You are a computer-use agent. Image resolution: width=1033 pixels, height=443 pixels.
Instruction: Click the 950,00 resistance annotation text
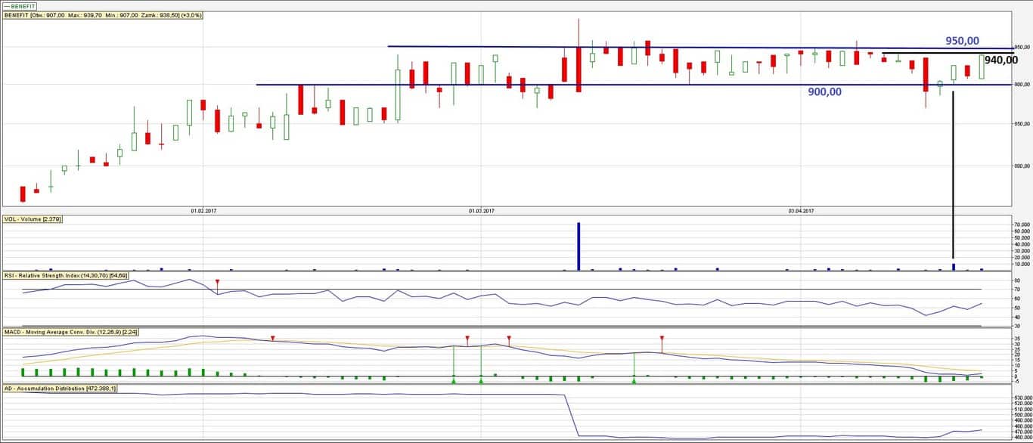962,41
